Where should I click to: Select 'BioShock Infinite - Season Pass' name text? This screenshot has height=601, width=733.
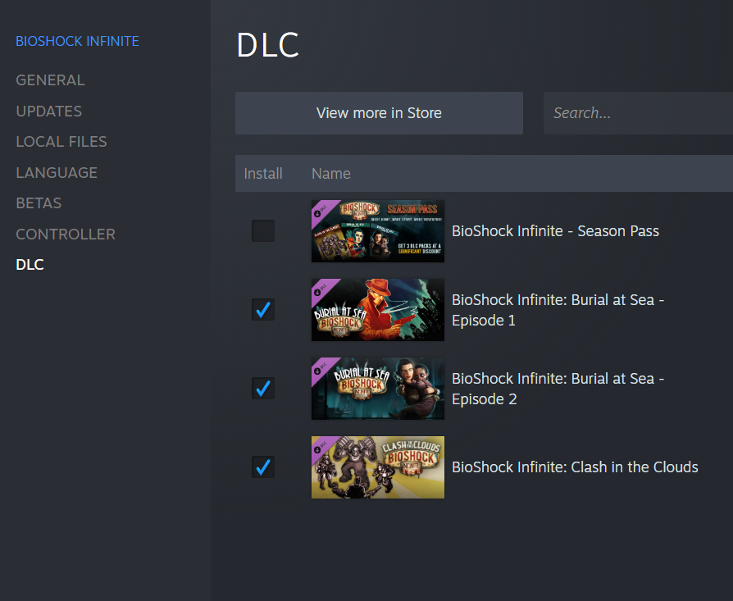pos(555,231)
